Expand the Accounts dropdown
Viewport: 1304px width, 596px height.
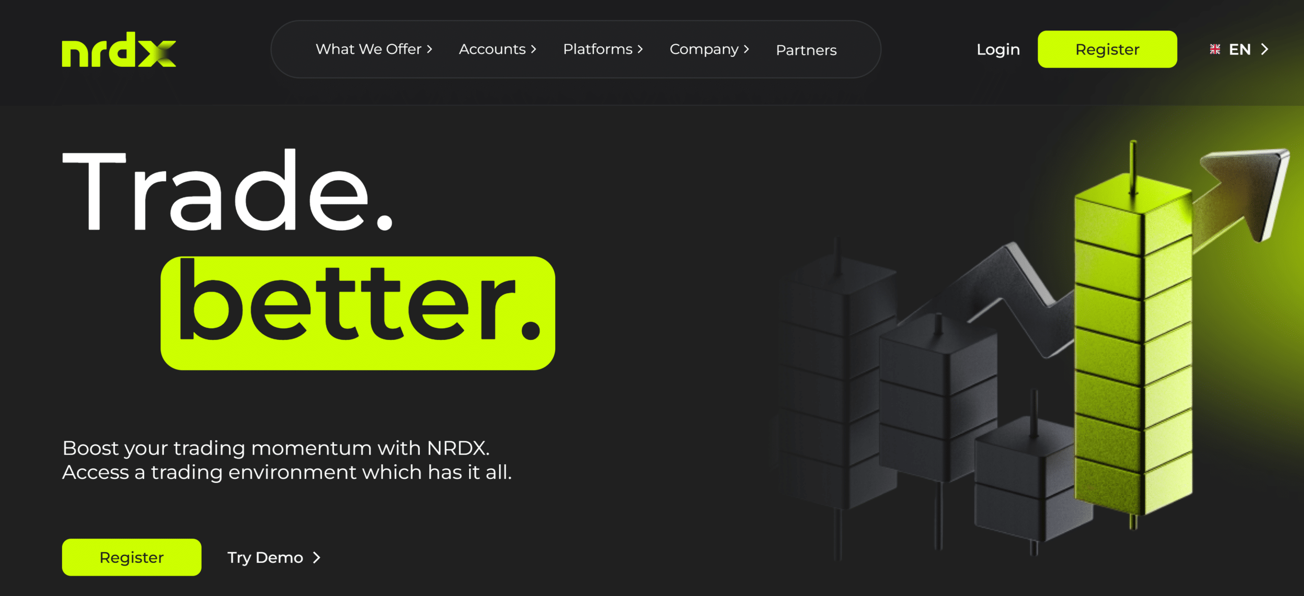[492, 49]
